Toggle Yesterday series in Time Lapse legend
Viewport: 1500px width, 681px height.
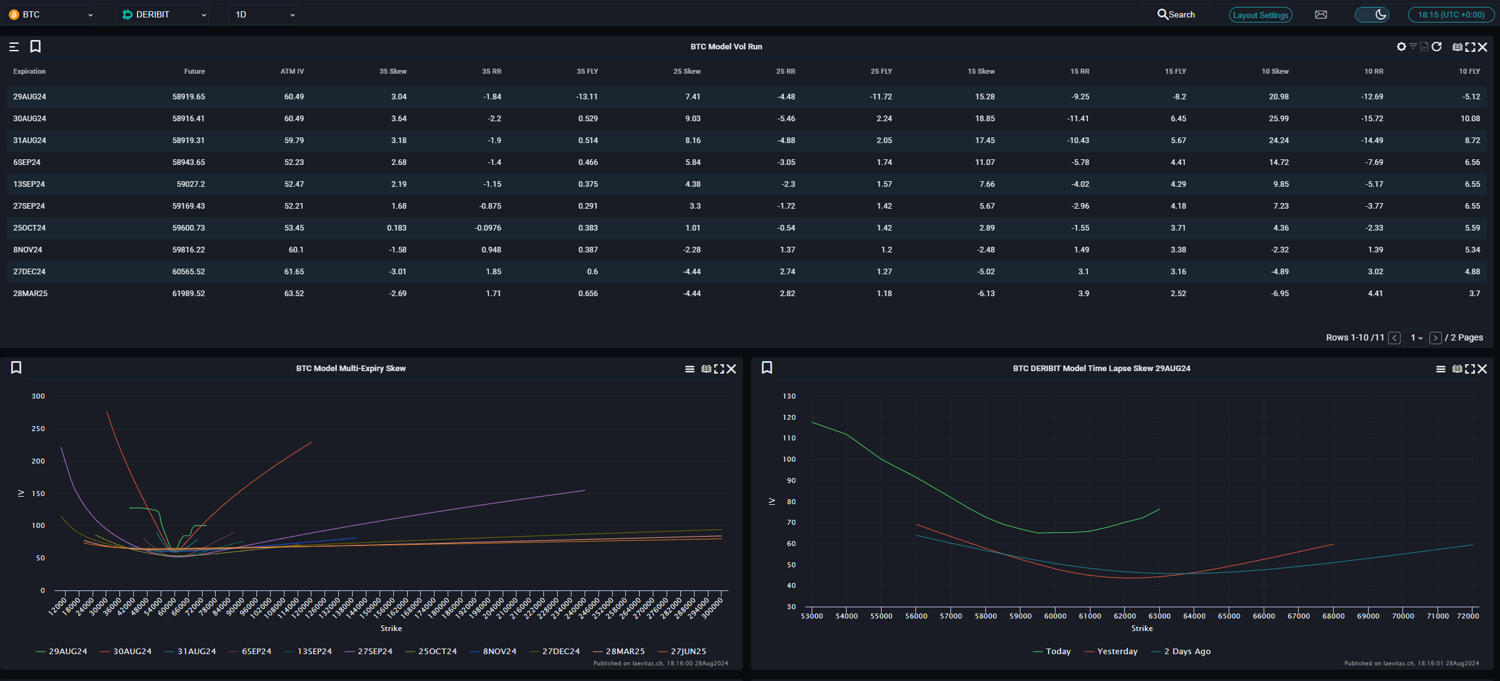1111,652
